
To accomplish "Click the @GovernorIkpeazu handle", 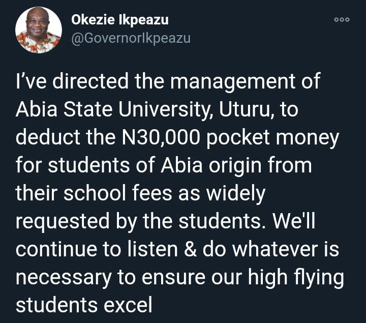I will pos(131,38).
